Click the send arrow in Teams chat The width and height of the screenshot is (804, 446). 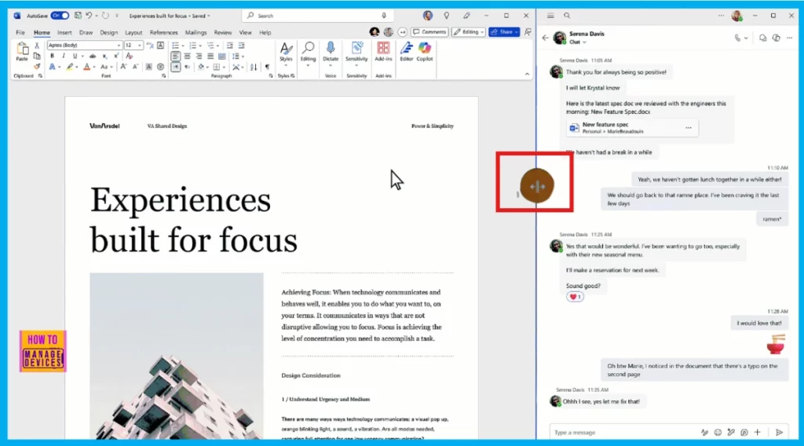click(x=780, y=433)
